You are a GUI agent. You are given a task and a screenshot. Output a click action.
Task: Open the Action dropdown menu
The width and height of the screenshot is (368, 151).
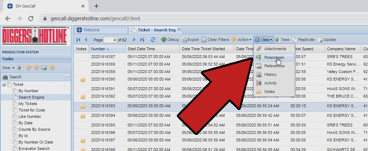click(242, 40)
